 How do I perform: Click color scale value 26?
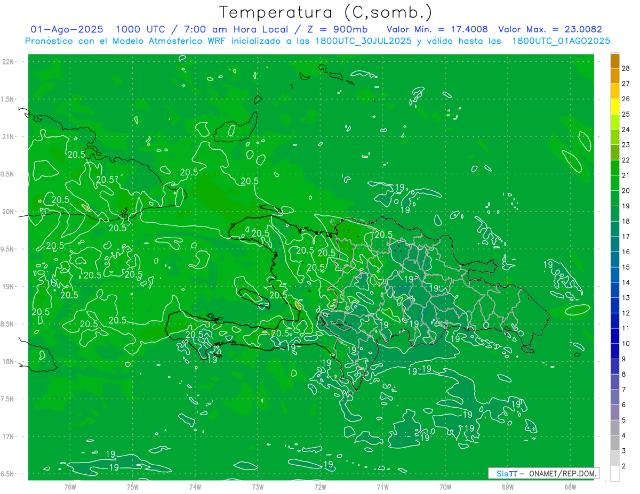[626, 99]
